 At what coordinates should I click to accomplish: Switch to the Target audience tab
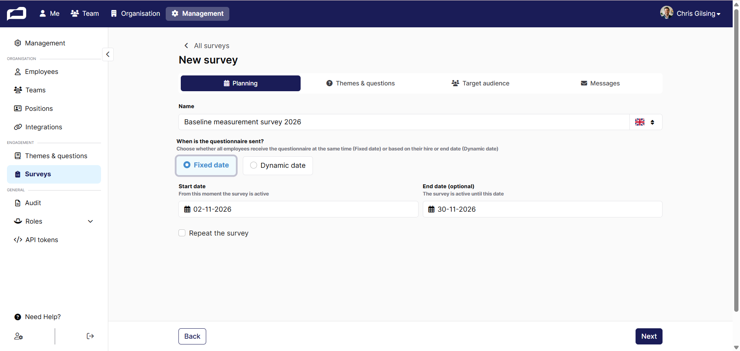(480, 83)
